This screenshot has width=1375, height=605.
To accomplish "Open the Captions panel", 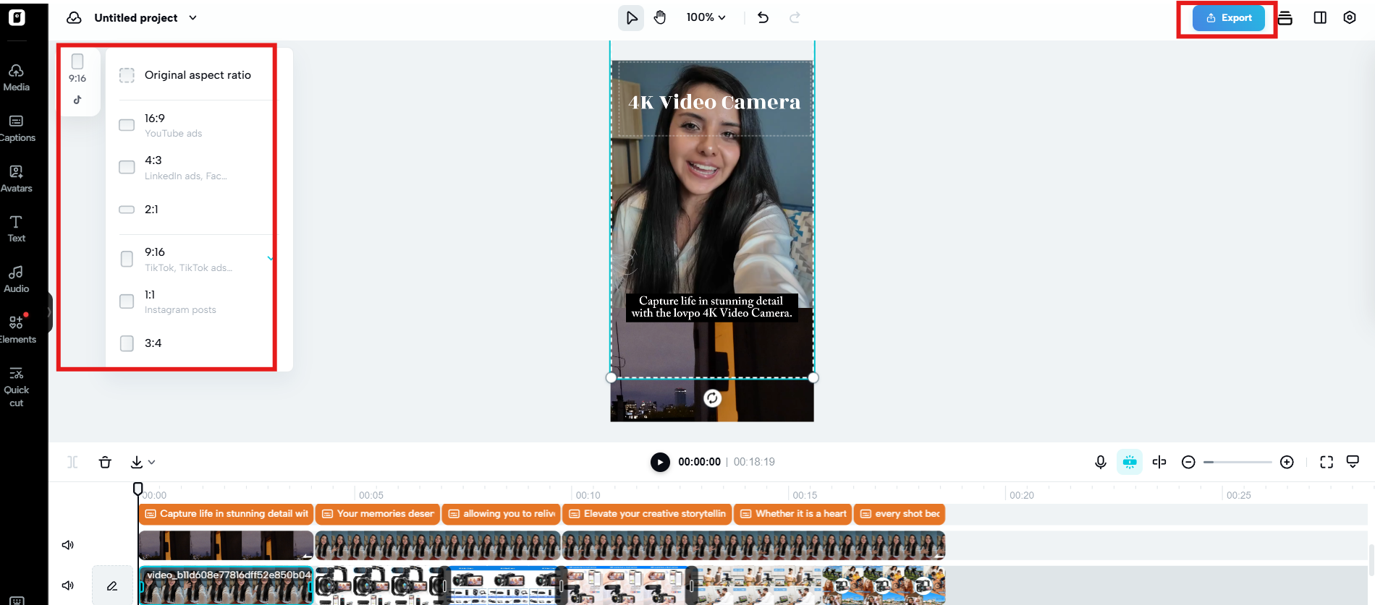I will (x=16, y=128).
